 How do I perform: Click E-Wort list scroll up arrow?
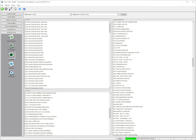pyautogui.click(x=110, y=22)
